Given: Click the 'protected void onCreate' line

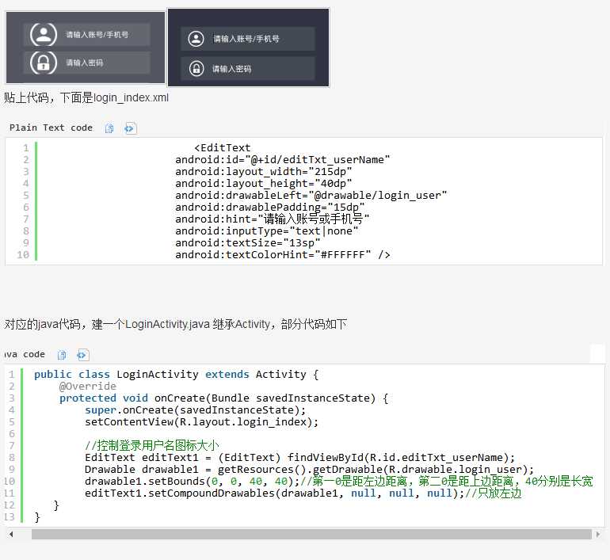Looking at the screenshot, I should (x=223, y=398).
